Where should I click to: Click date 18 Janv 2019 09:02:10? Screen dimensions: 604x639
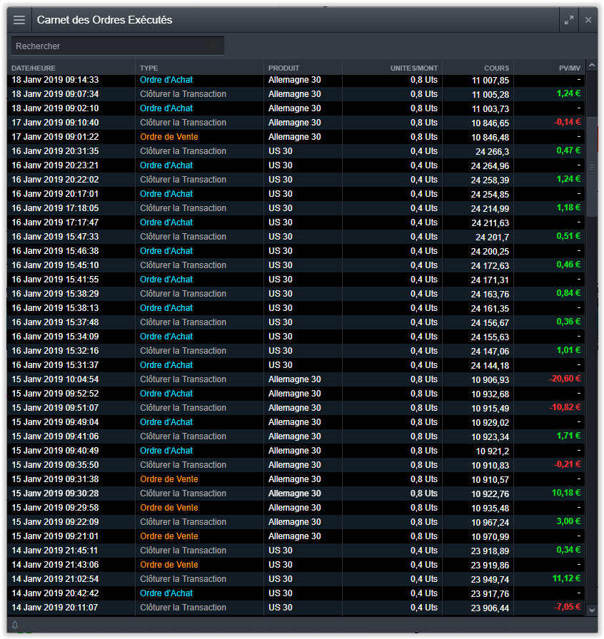pos(55,108)
